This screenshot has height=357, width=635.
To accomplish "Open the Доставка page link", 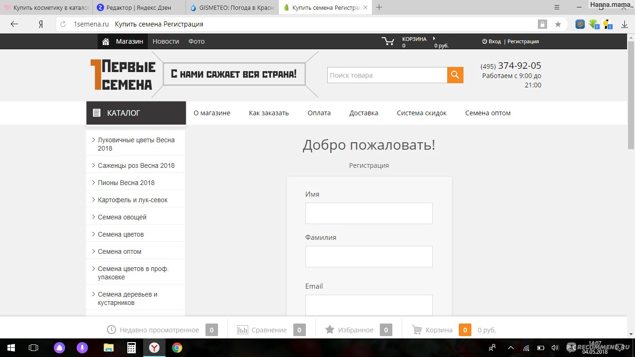I will tap(364, 113).
